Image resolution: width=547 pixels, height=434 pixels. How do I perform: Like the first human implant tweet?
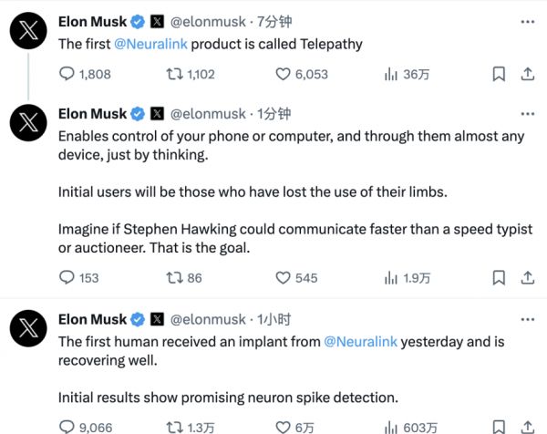(x=283, y=426)
